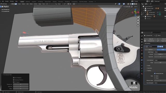166x93 pixels.
Task: Click Viewport Vis button
Action: [150, 41]
